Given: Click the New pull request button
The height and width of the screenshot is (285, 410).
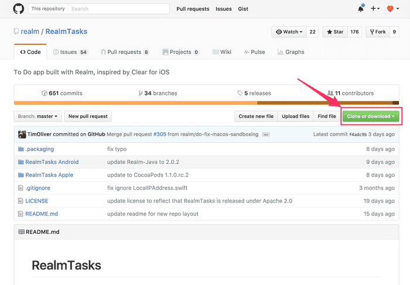Looking at the screenshot, I should click(87, 116).
